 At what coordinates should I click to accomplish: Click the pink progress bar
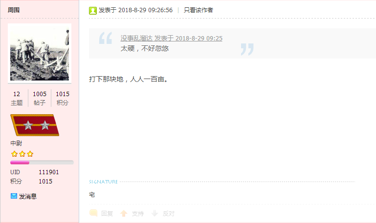click(42, 162)
